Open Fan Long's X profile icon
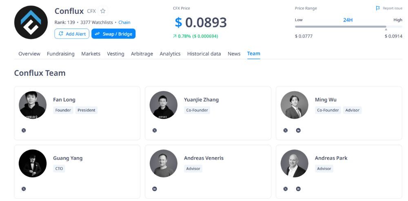Viewport: 408px width, 201px height. pyautogui.click(x=24, y=130)
